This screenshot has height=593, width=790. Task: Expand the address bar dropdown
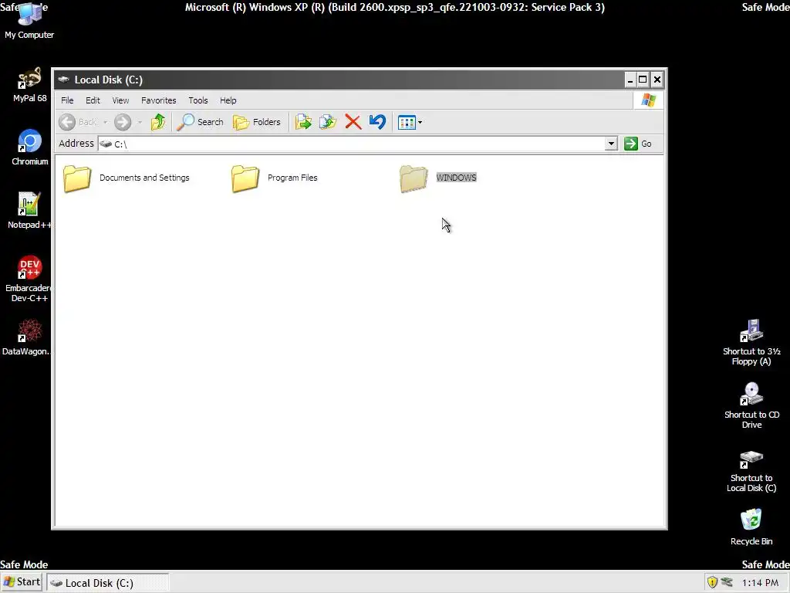(x=611, y=144)
